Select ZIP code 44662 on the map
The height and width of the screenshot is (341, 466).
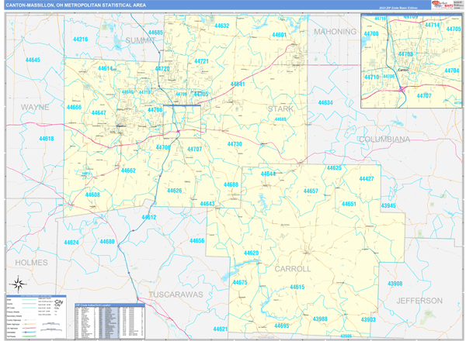[x=128, y=170]
